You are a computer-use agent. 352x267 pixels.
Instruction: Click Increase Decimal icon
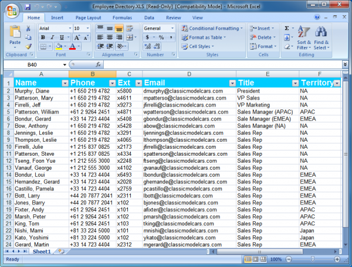[148, 46]
